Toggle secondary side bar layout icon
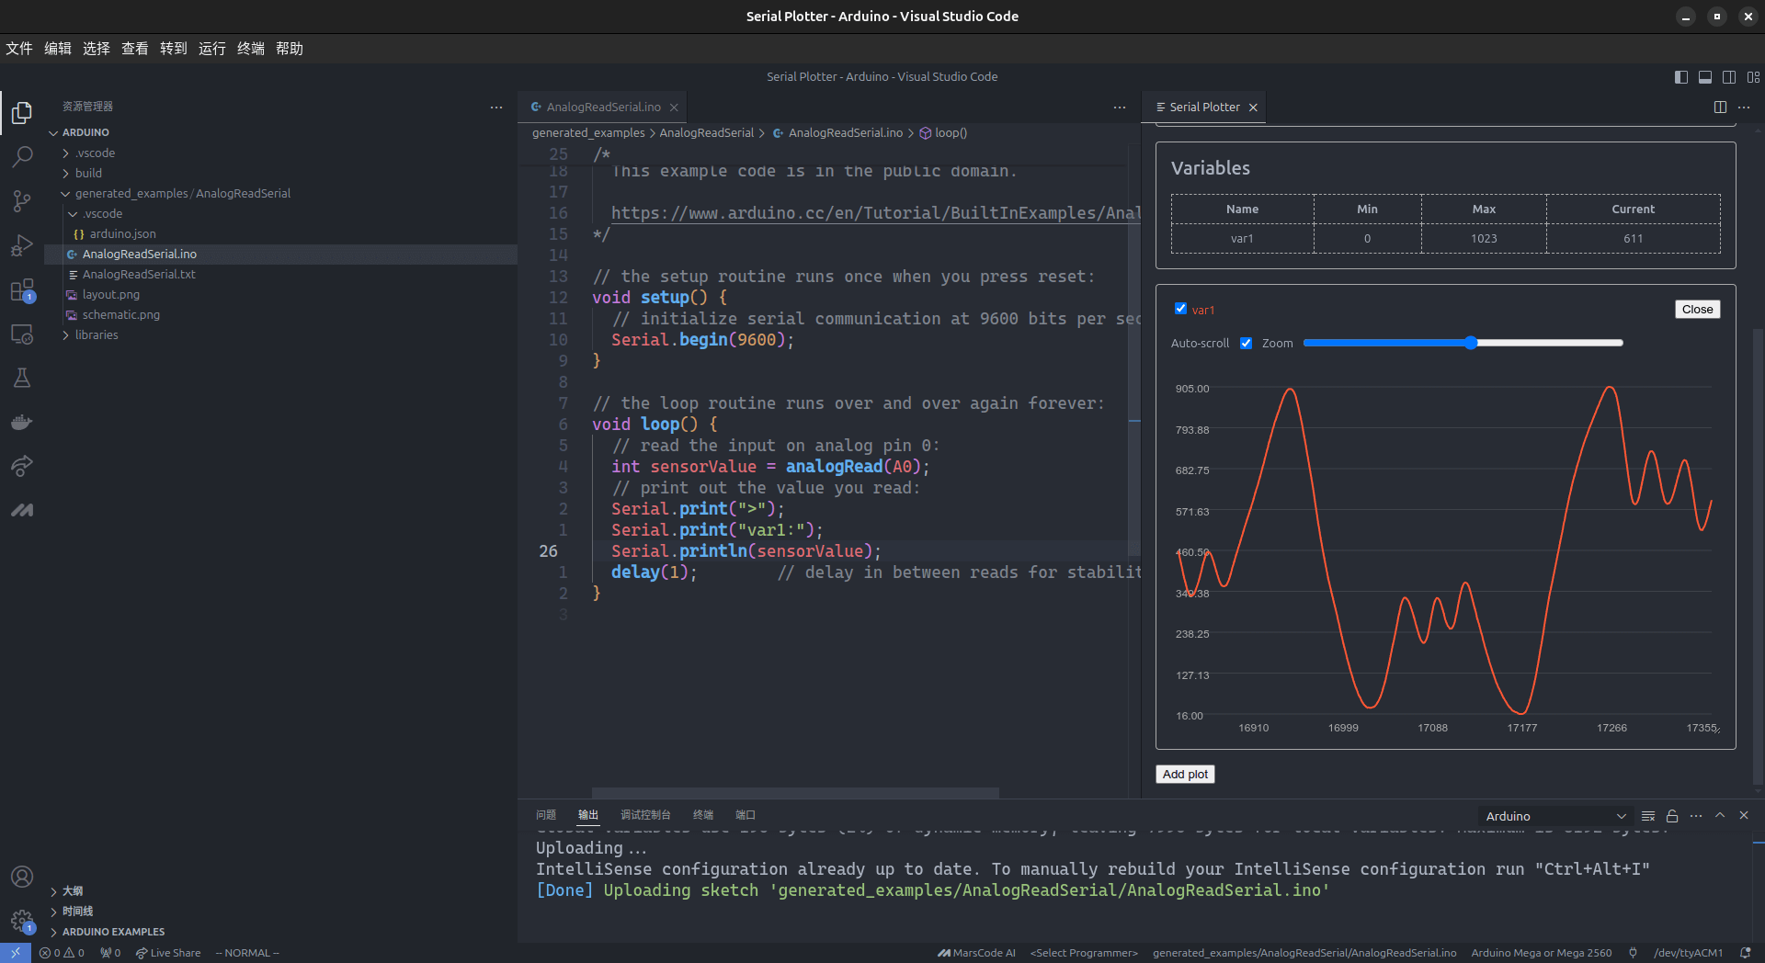The width and height of the screenshot is (1765, 963). [x=1729, y=77]
